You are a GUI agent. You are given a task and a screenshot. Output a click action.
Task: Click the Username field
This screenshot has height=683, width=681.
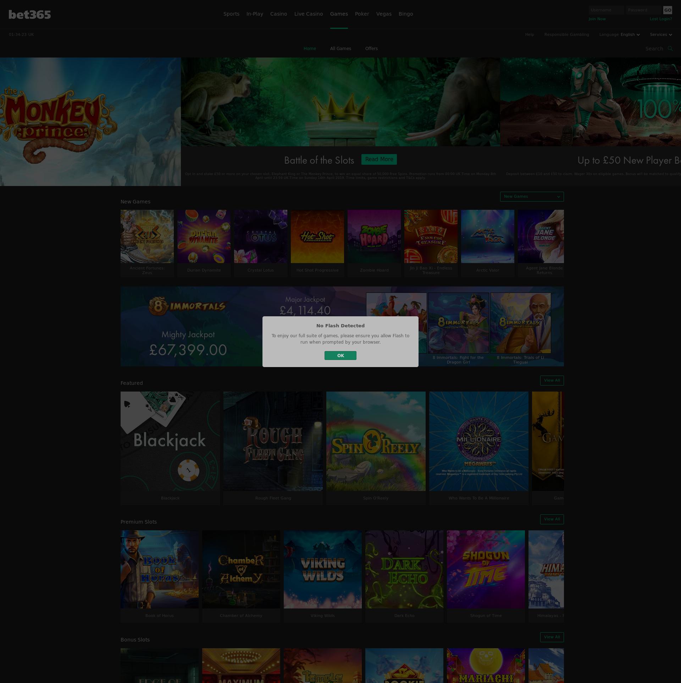(606, 10)
